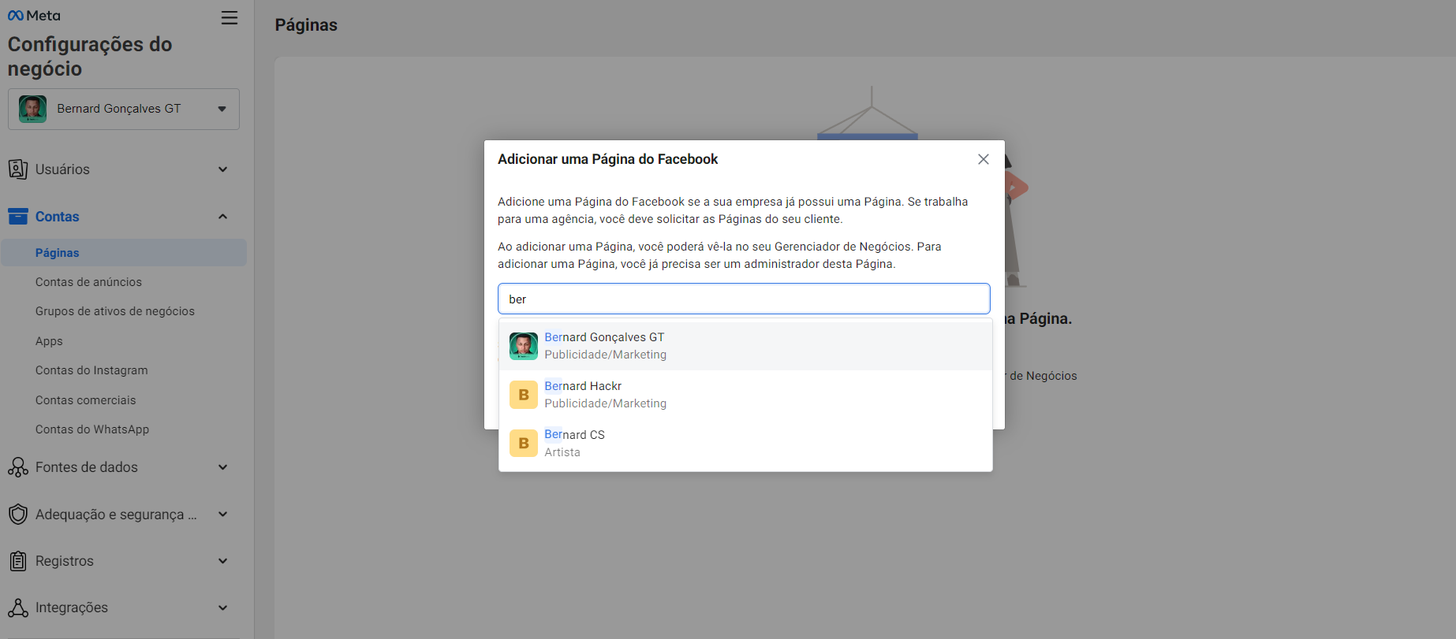Click the Integrações icon
The image size is (1456, 639).
18,607
